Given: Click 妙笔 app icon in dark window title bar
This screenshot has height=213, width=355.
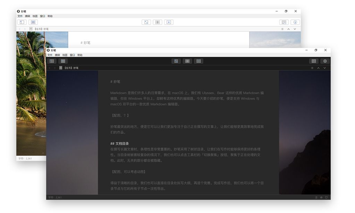Looking at the screenshot, I should tap(48, 50).
